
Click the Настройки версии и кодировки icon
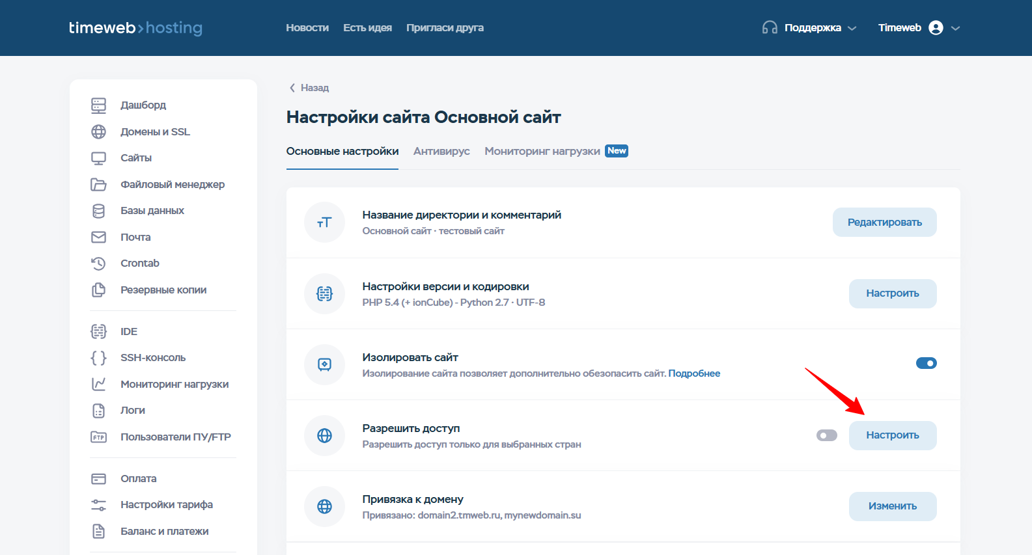[324, 293]
